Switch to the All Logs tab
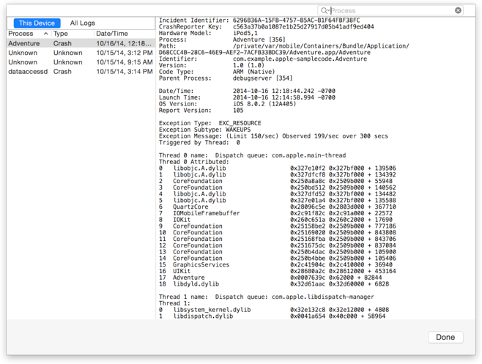The width and height of the screenshot is (482, 364). point(82,23)
